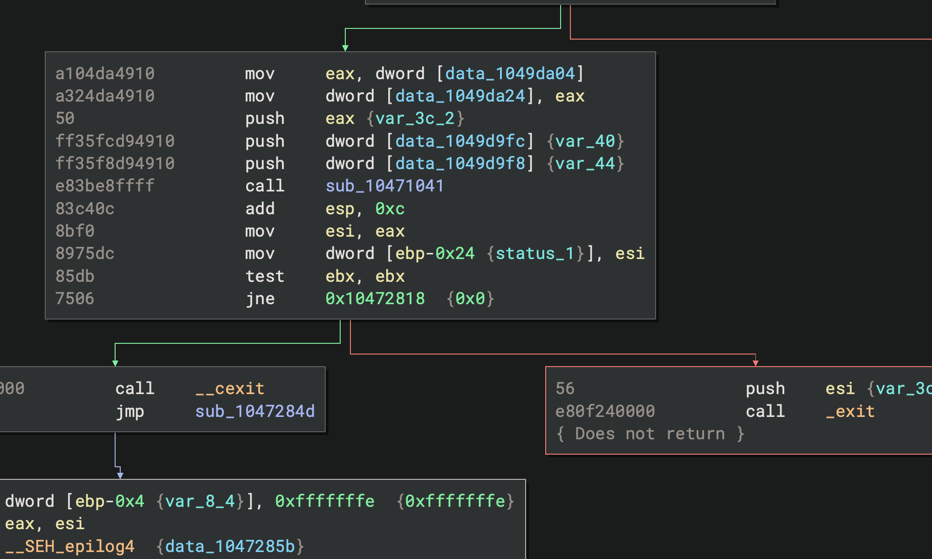Click the data_1047285b reference
The height and width of the screenshot is (559, 932).
point(230,546)
